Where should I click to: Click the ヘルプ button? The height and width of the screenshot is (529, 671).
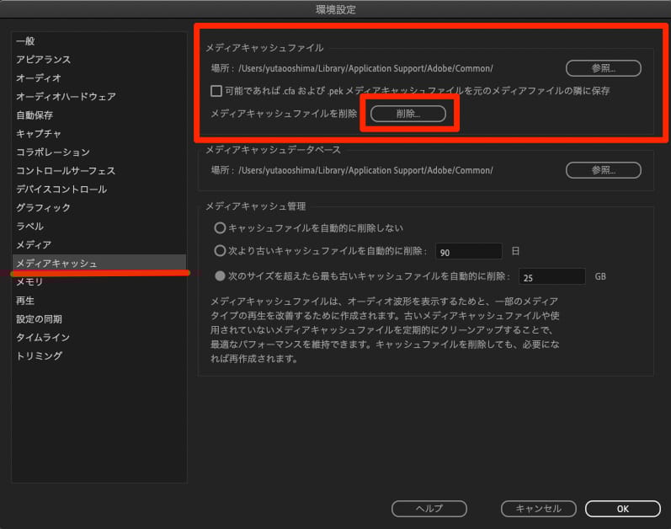point(429,509)
